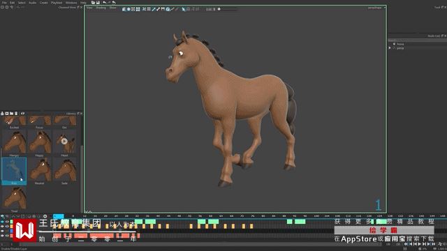Select the Focus pose thumbnail in Library
447x251 pixels.
(x=39, y=121)
